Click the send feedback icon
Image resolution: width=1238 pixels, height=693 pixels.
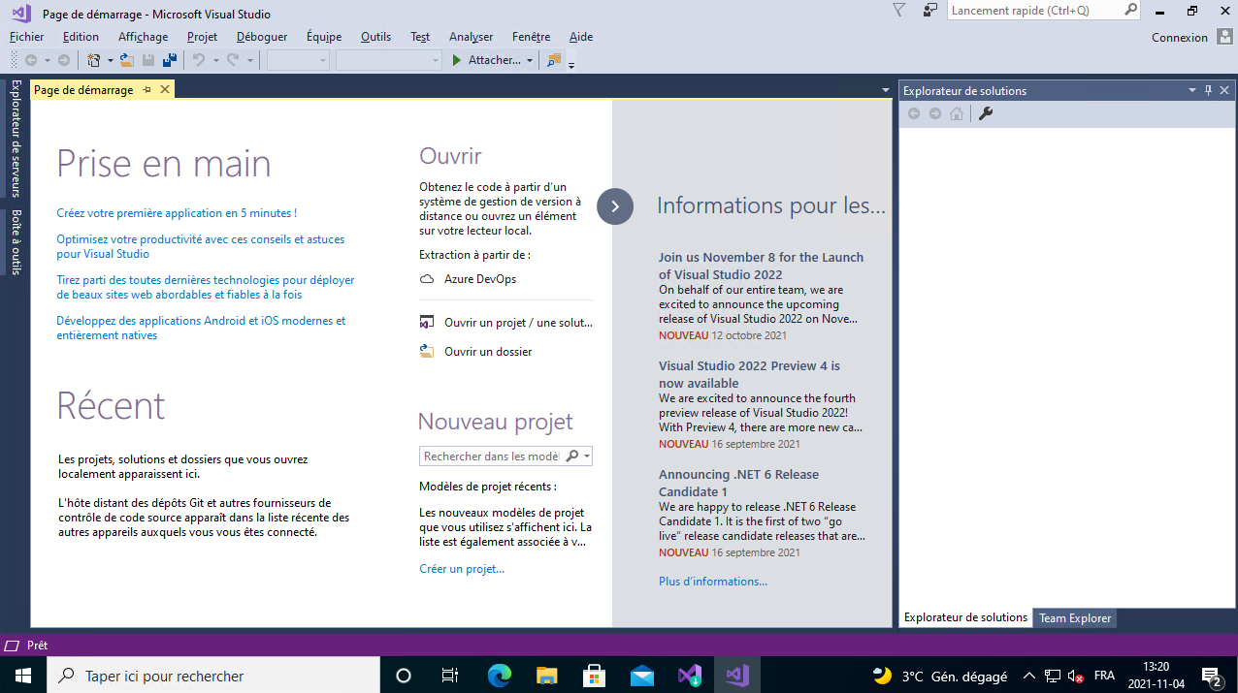pyautogui.click(x=930, y=11)
